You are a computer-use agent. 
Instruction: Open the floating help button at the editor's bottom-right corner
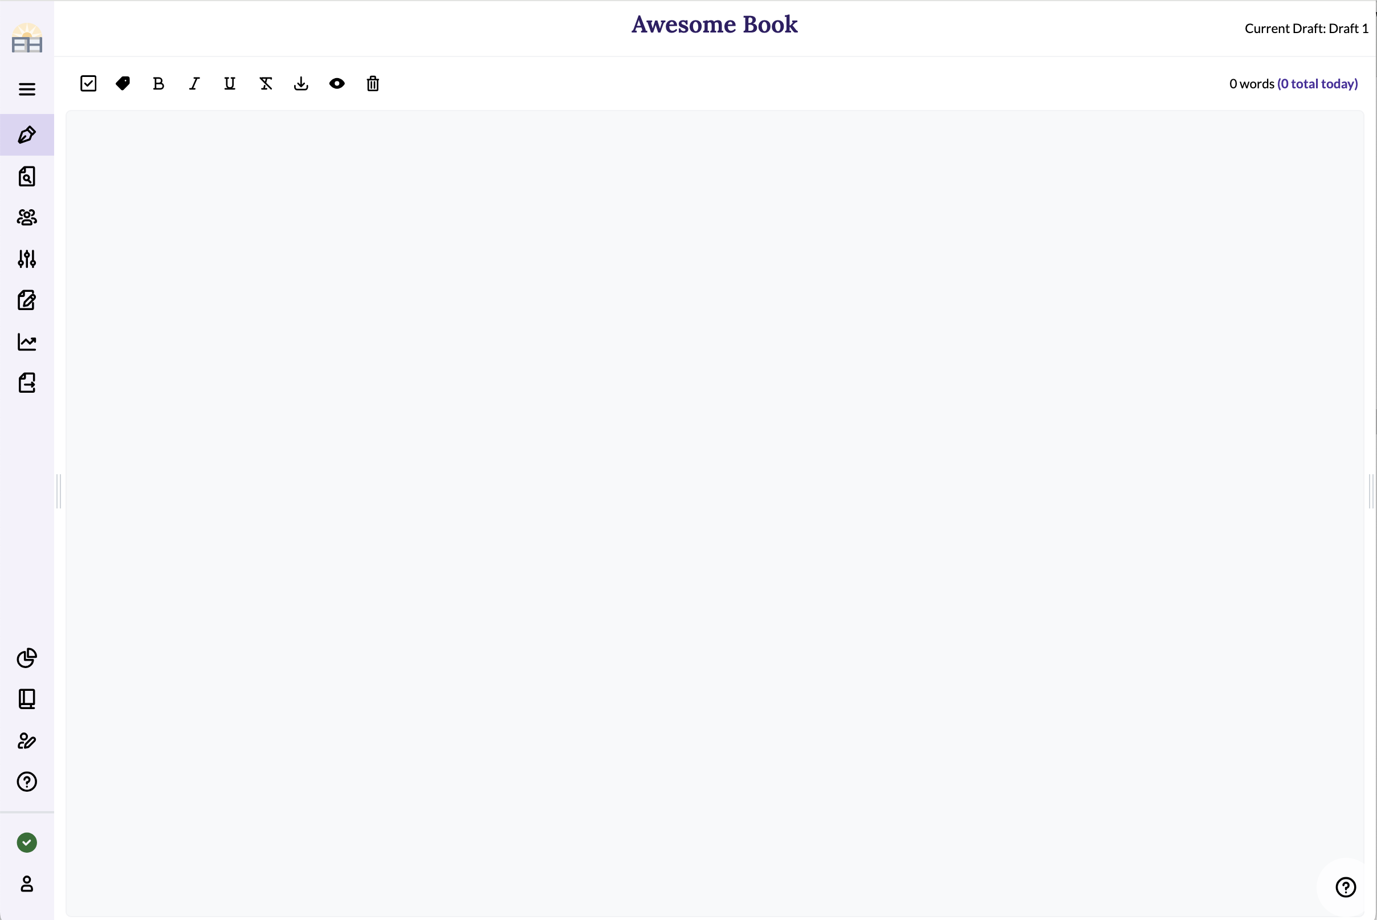1345,887
